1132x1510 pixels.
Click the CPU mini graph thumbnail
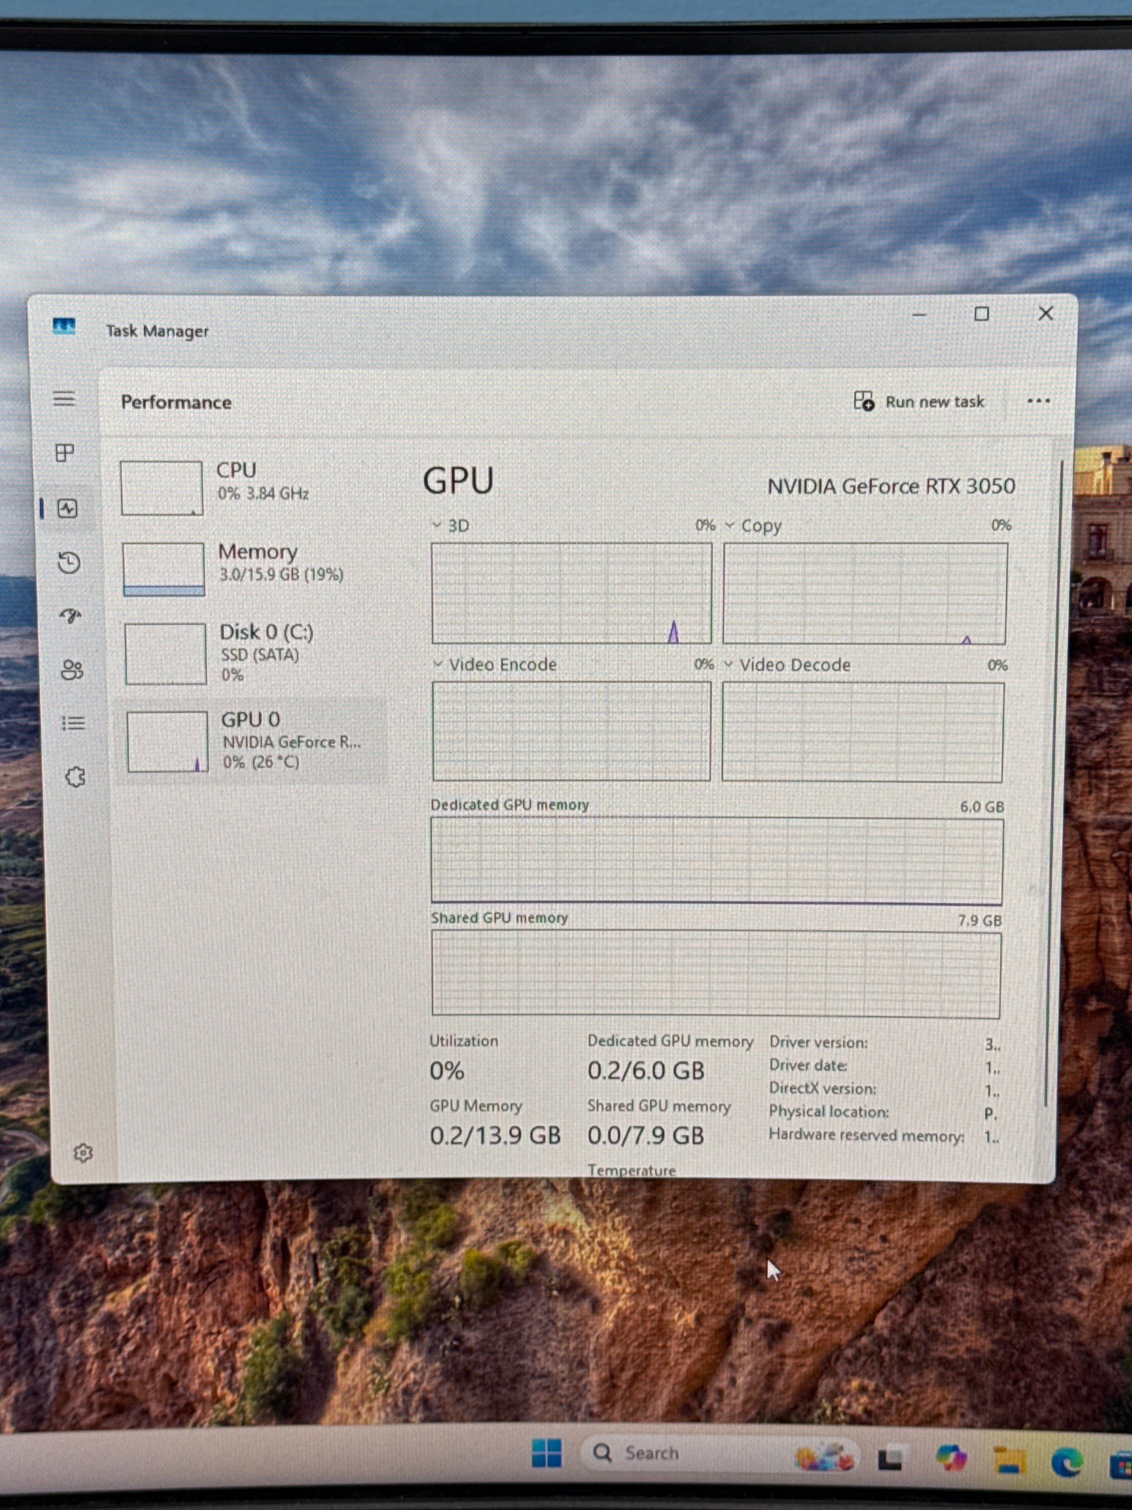162,488
